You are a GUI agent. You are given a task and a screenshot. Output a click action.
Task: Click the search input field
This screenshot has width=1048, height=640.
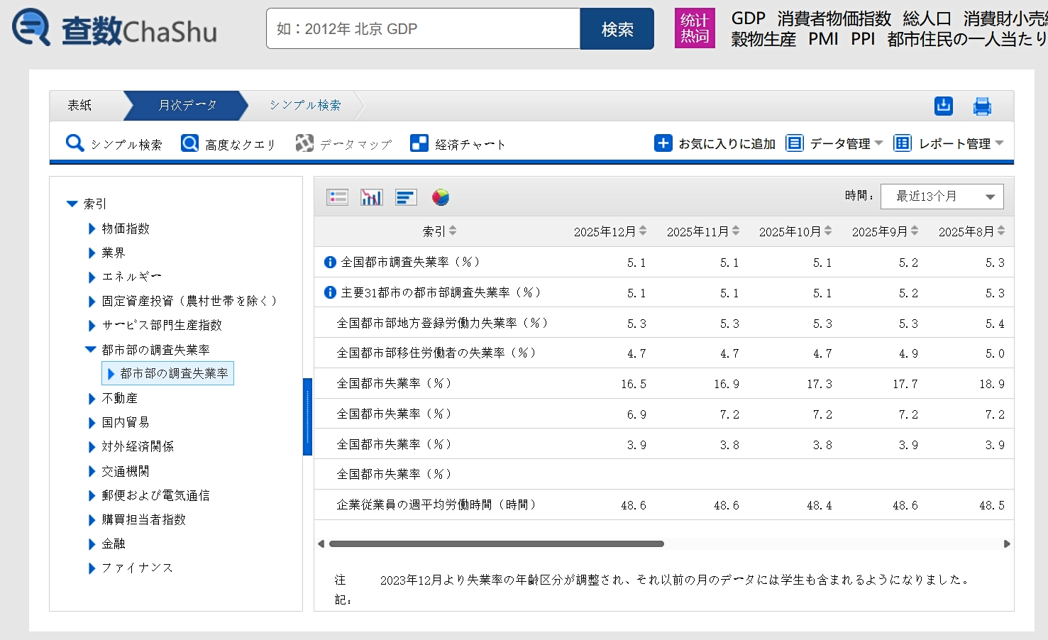click(x=423, y=29)
